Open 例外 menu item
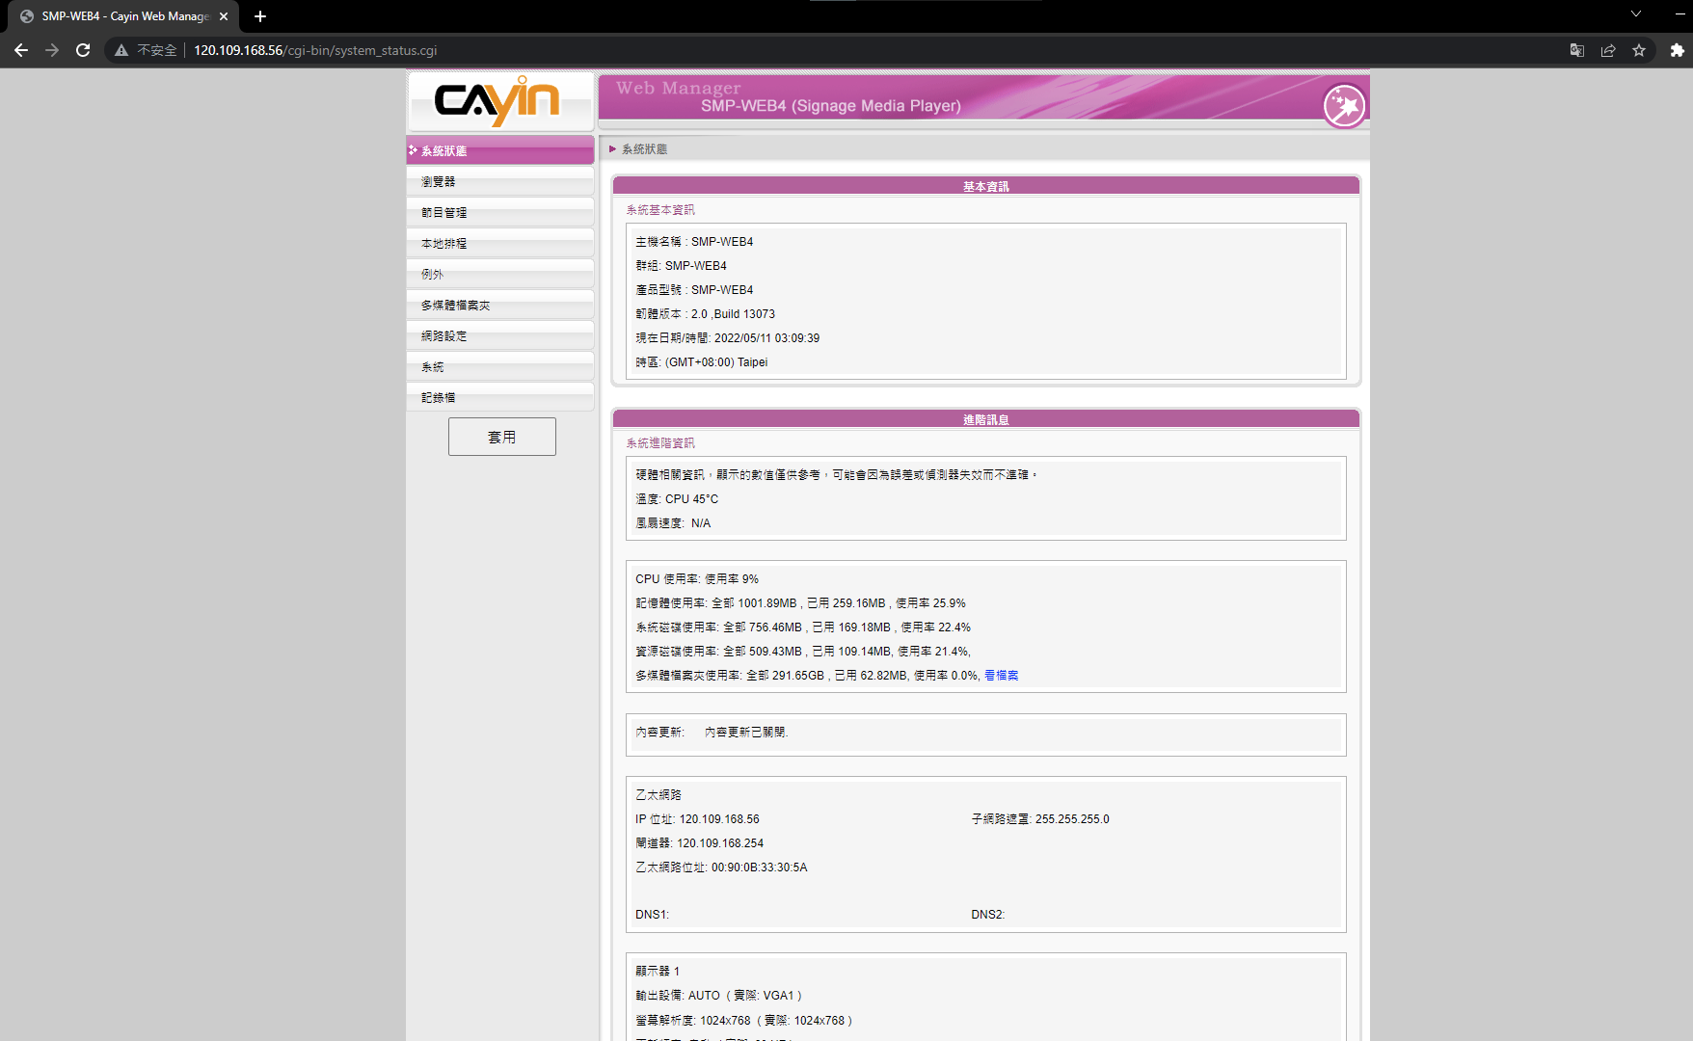 tap(500, 274)
